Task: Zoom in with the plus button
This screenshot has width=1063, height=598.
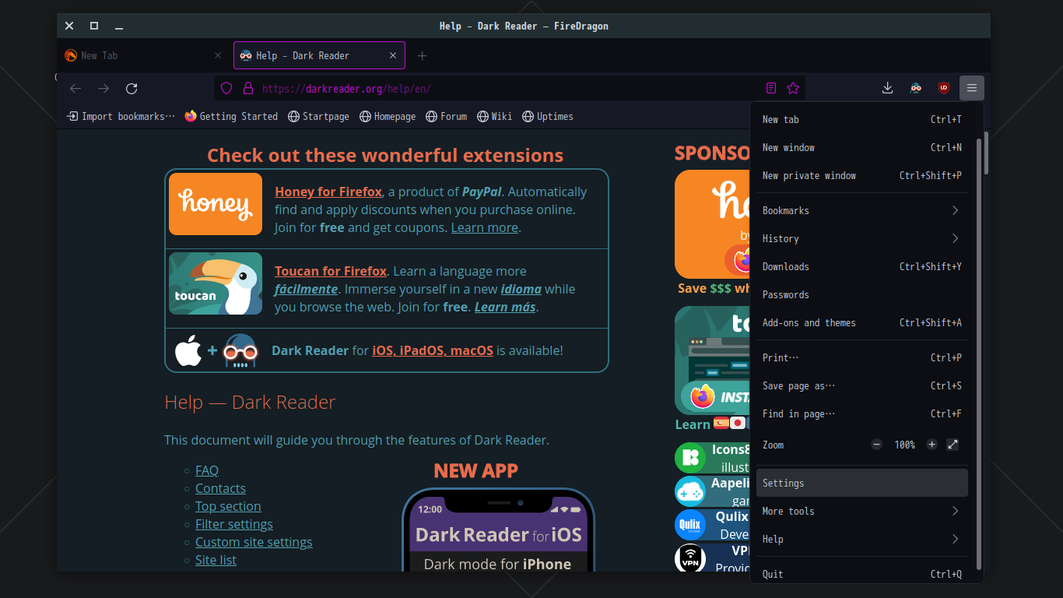Action: [x=931, y=445]
